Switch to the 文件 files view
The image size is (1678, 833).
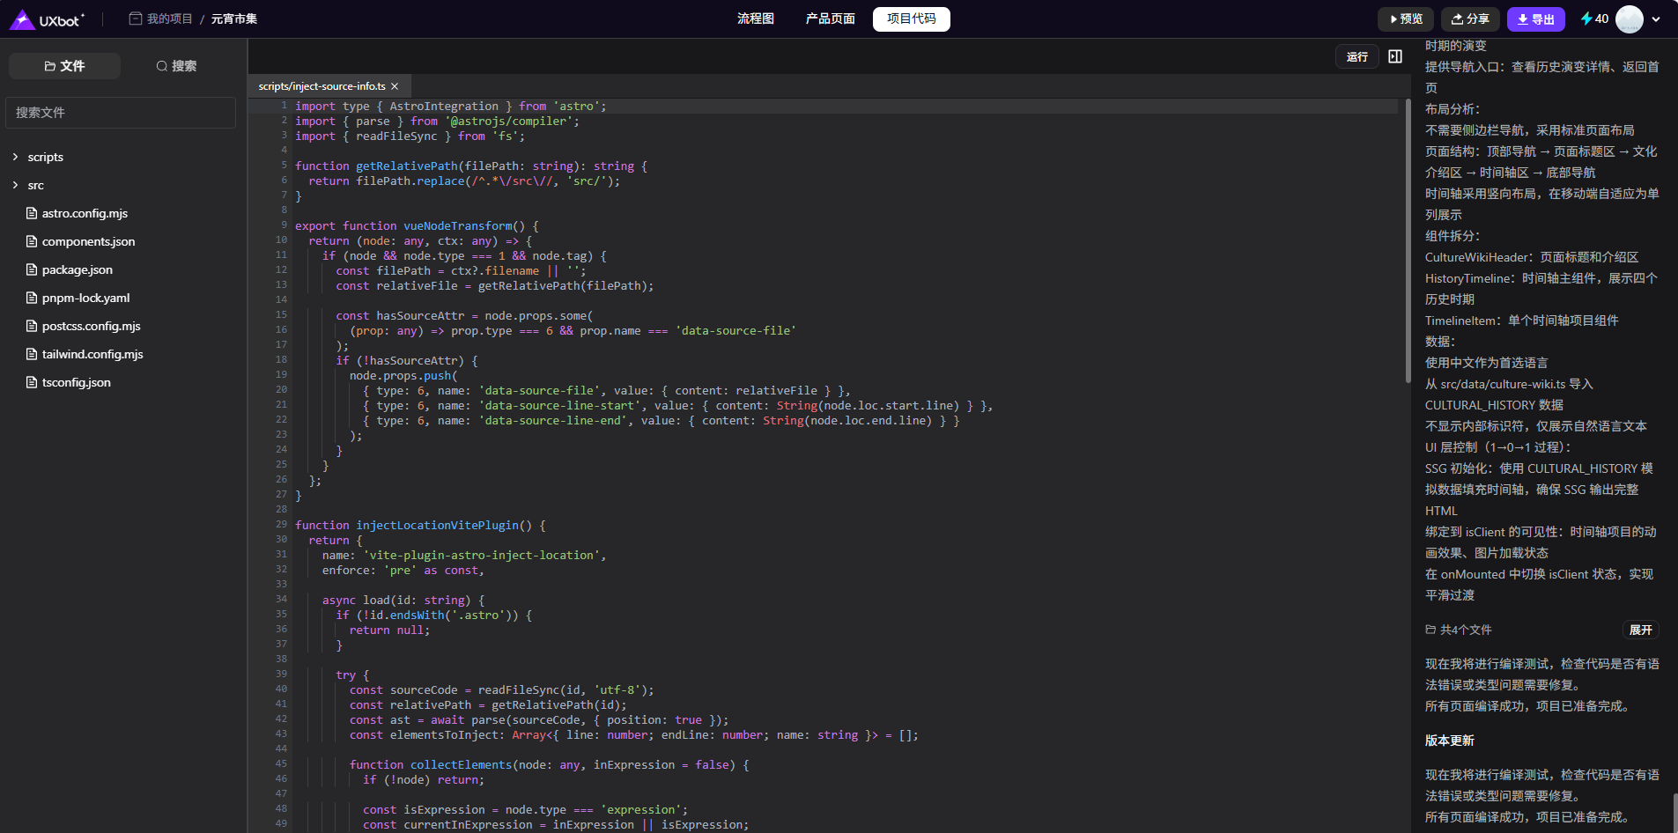64,66
